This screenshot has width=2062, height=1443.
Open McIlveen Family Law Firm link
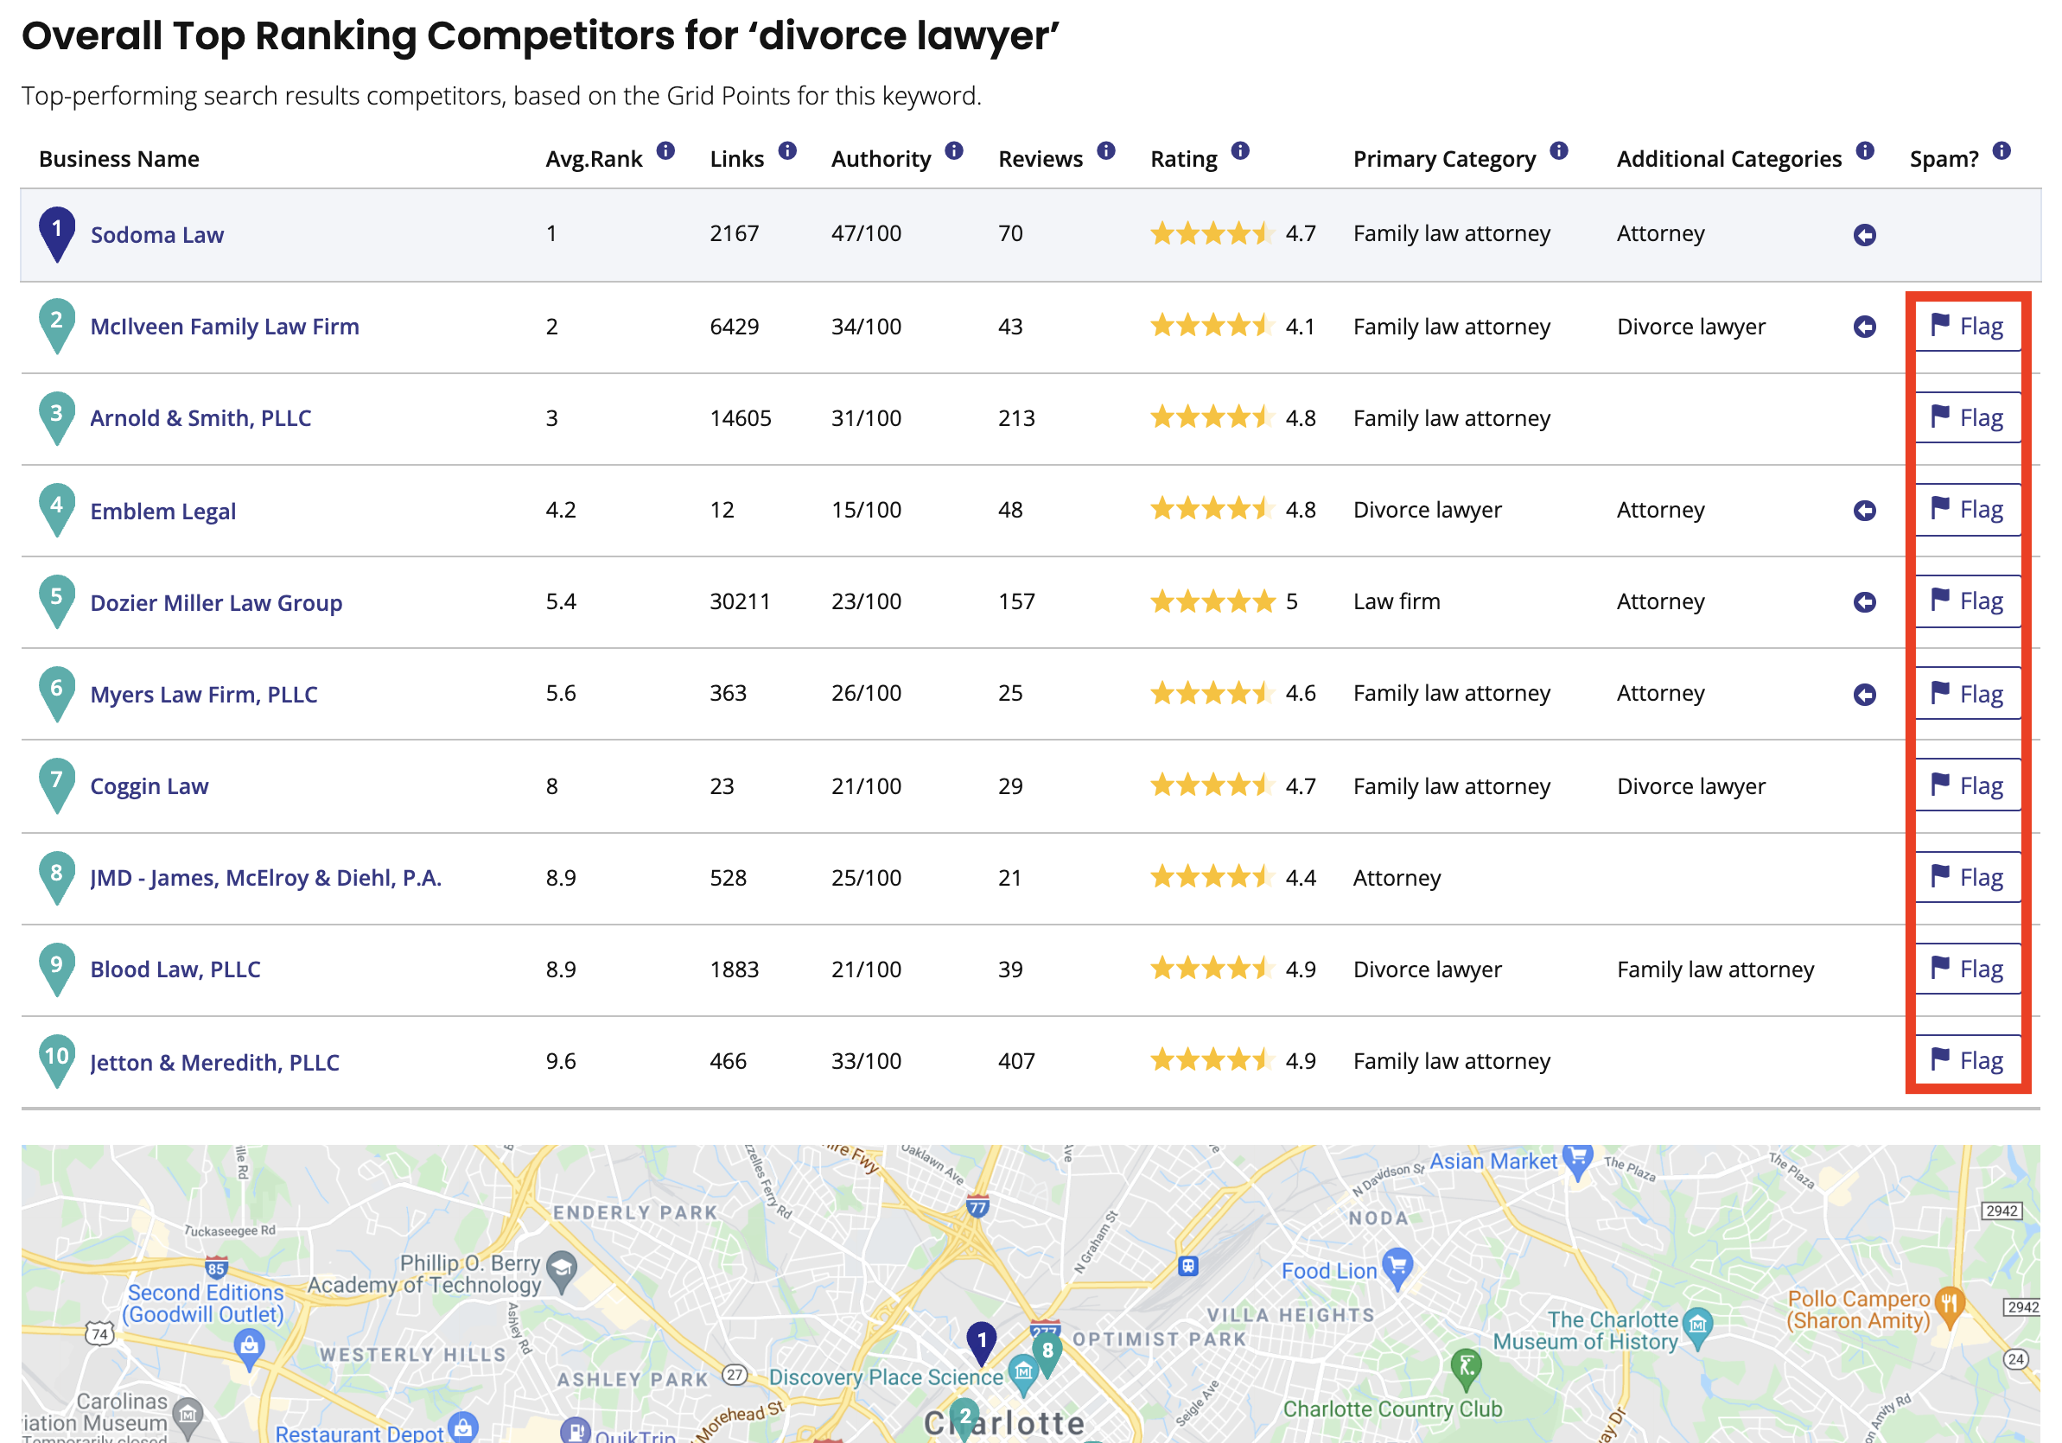[x=225, y=327]
